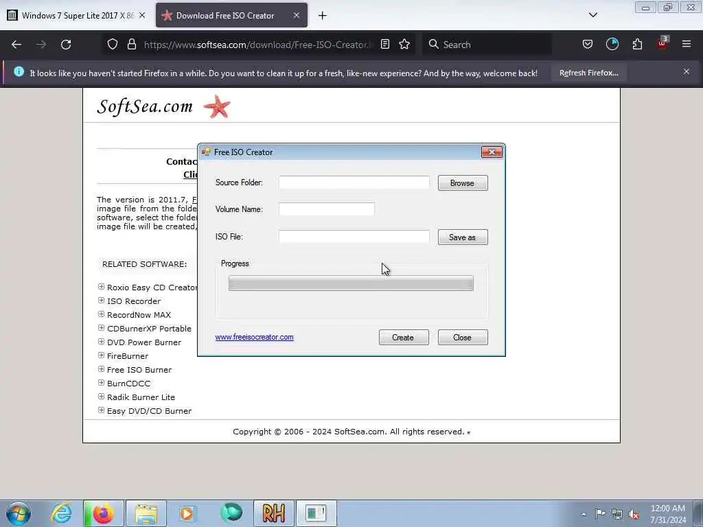Select the Download Free ISO Creator tab
Image resolution: width=703 pixels, height=527 pixels.
(231, 15)
